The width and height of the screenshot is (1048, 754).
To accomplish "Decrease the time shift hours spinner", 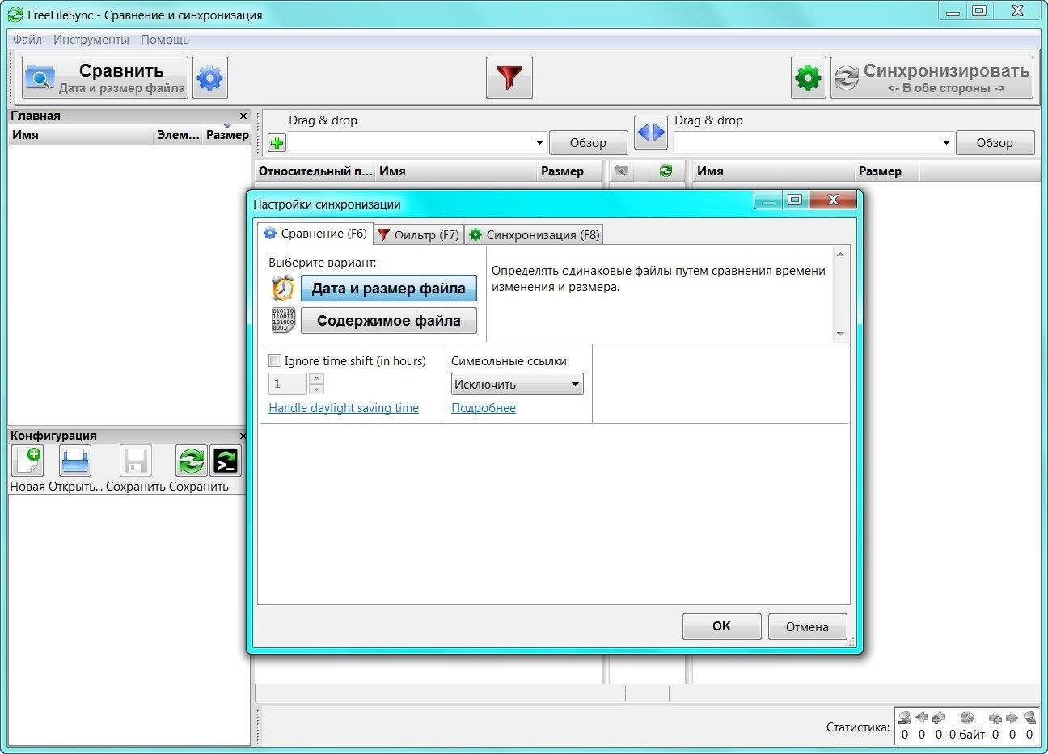I will pos(316,390).
